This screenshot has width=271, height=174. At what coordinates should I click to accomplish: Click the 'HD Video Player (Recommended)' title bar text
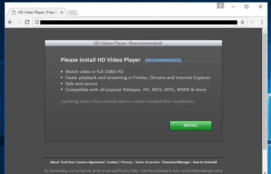[x=128, y=43]
